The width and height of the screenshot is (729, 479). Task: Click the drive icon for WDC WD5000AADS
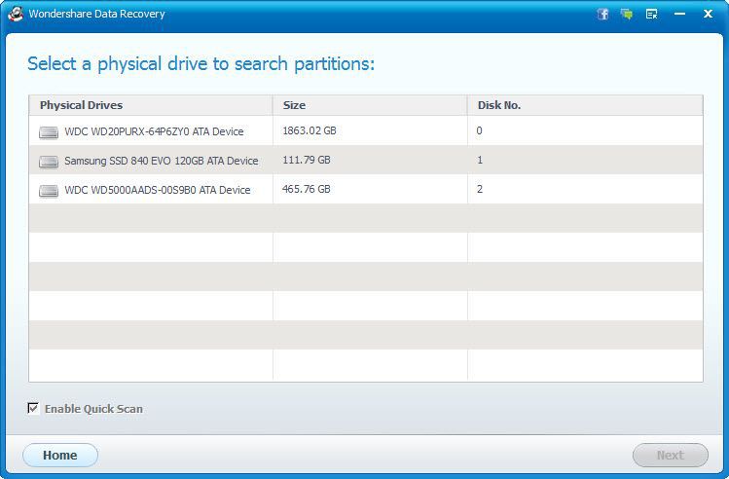tap(49, 191)
